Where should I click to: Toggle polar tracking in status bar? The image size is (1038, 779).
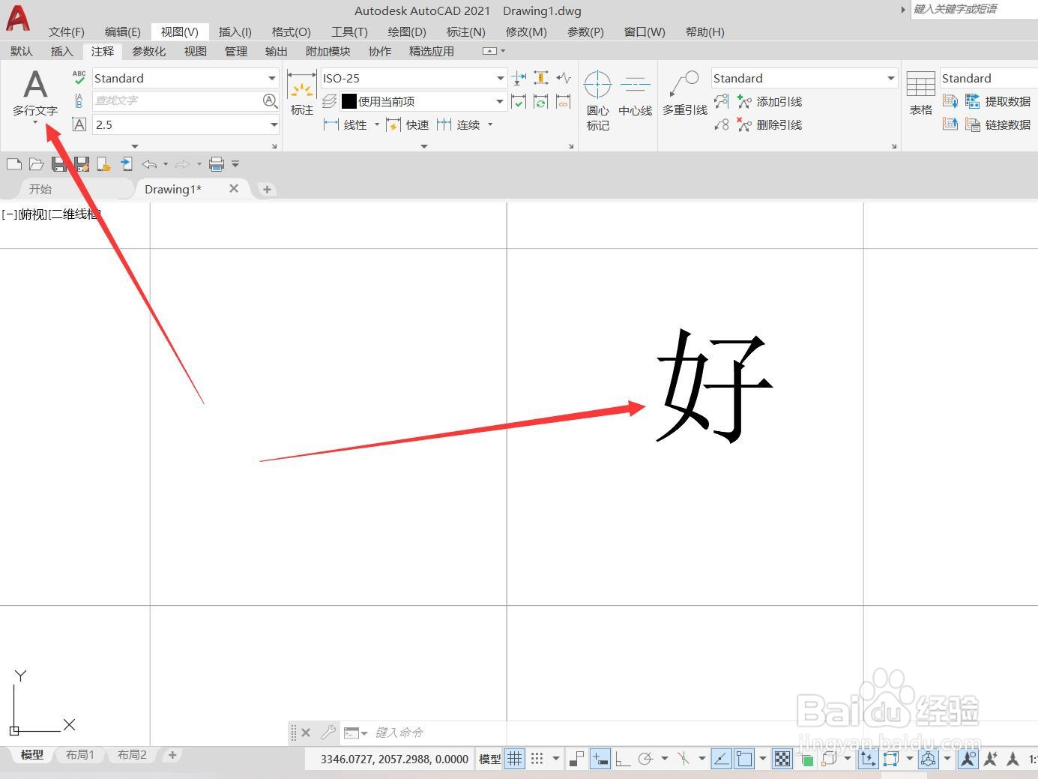click(x=645, y=759)
